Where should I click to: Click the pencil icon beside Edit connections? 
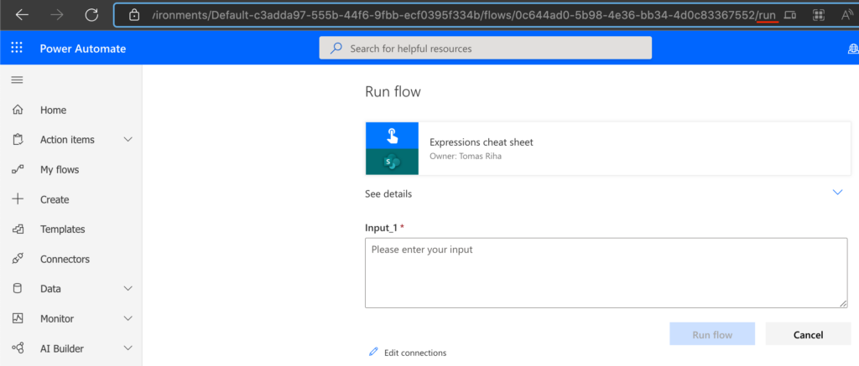click(x=373, y=352)
